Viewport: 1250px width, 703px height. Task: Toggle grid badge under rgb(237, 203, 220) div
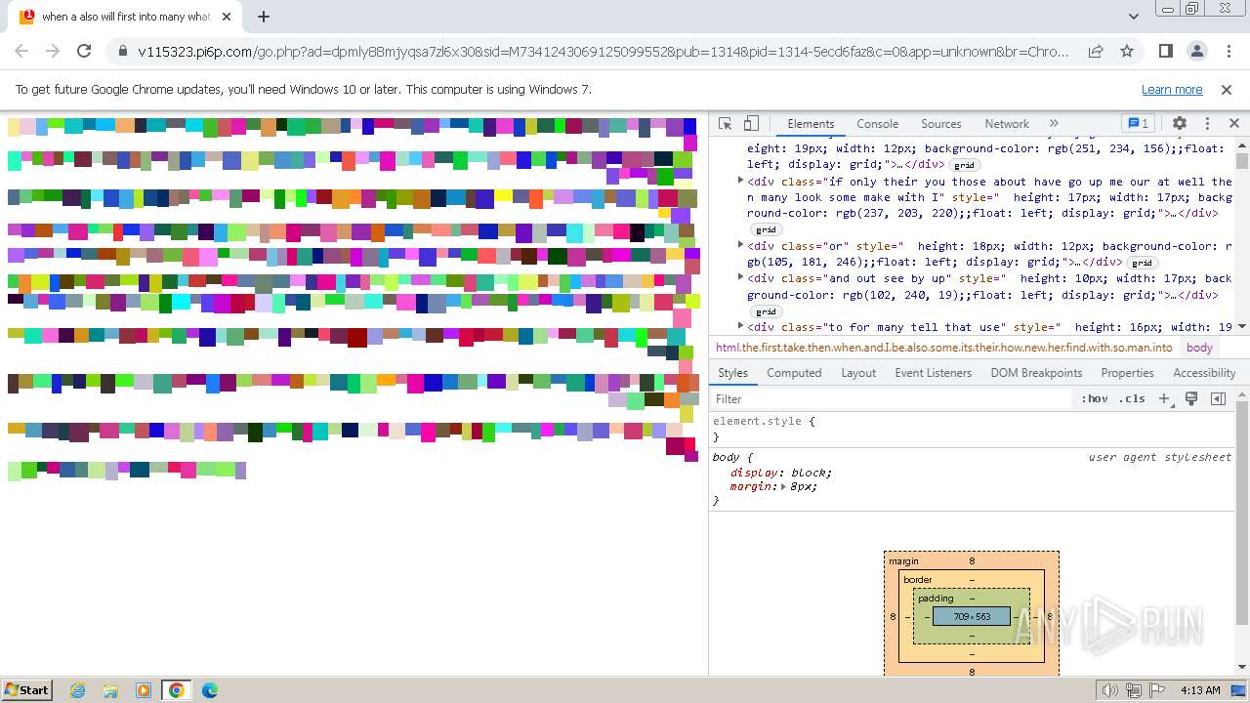click(766, 230)
